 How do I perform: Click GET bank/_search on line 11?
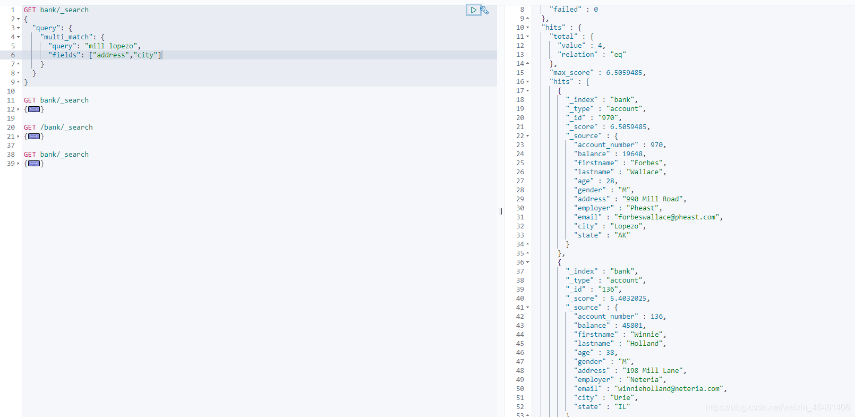tap(56, 100)
